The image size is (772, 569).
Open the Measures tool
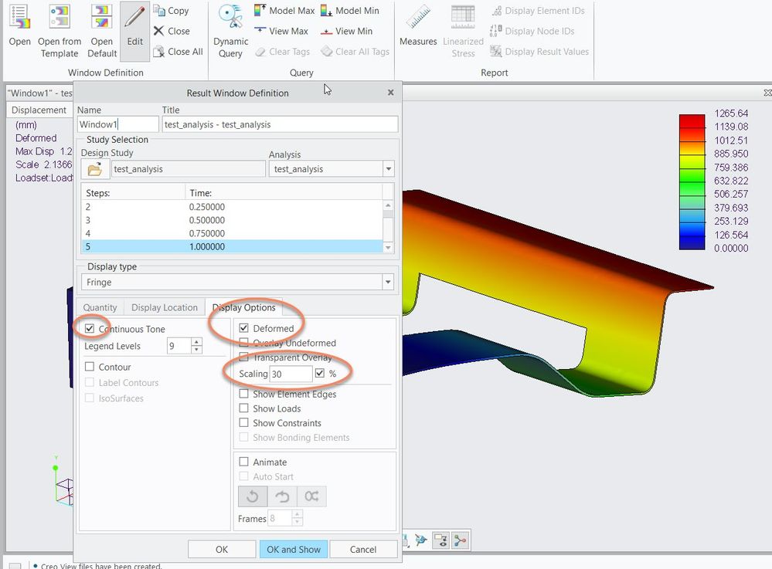[x=418, y=16]
